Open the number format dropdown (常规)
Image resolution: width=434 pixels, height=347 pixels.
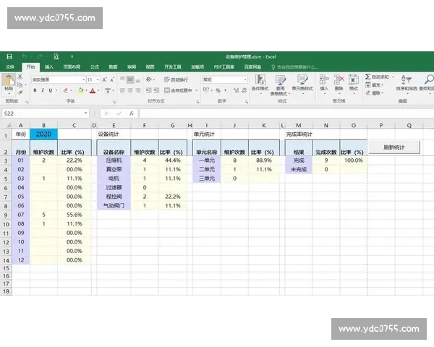click(x=245, y=80)
